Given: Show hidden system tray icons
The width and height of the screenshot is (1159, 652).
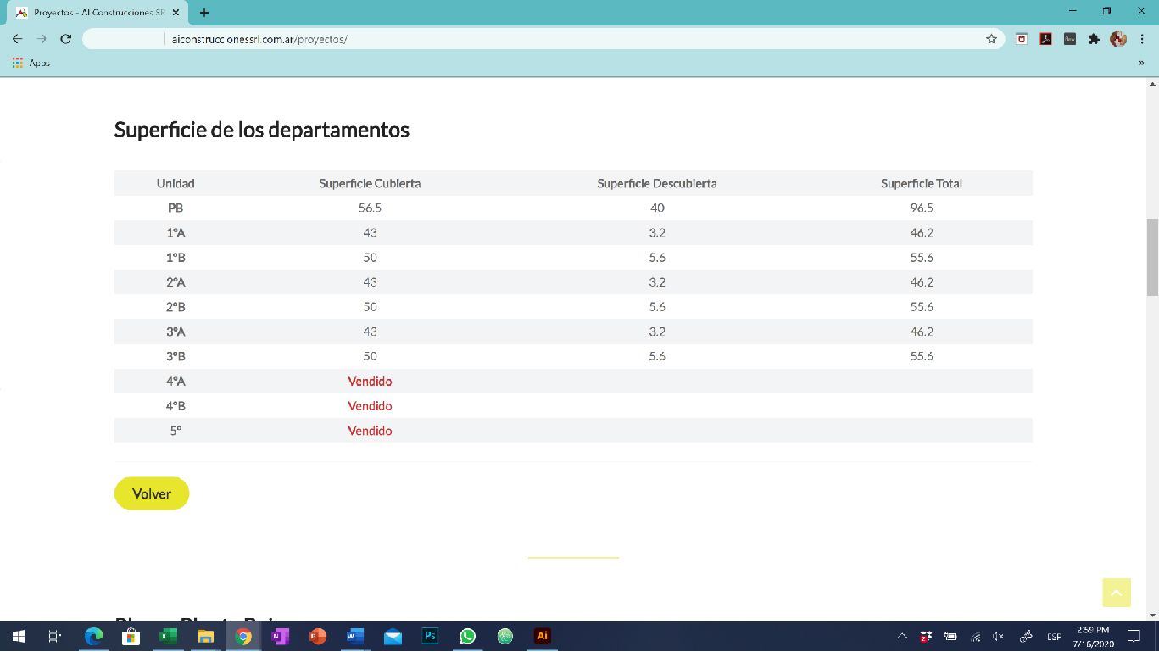Looking at the screenshot, I should (x=902, y=636).
